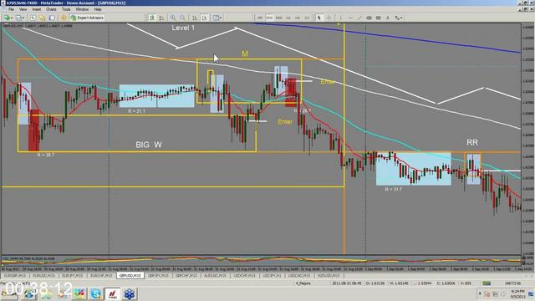The image size is (535, 301).
Task: Select the M15 timeframe button
Action: pyautogui.click(x=269, y=18)
